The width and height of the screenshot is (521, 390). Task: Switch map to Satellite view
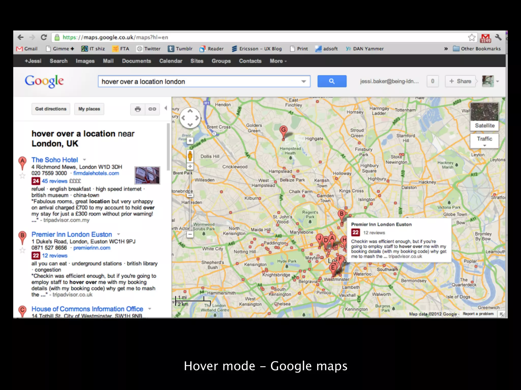pyautogui.click(x=484, y=117)
